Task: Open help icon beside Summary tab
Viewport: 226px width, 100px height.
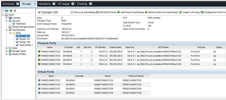Action: [x=18, y=4]
